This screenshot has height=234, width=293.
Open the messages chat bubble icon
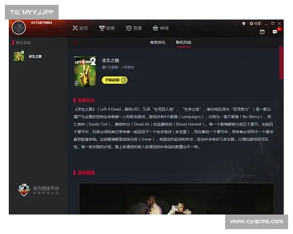pyautogui.click(x=274, y=32)
